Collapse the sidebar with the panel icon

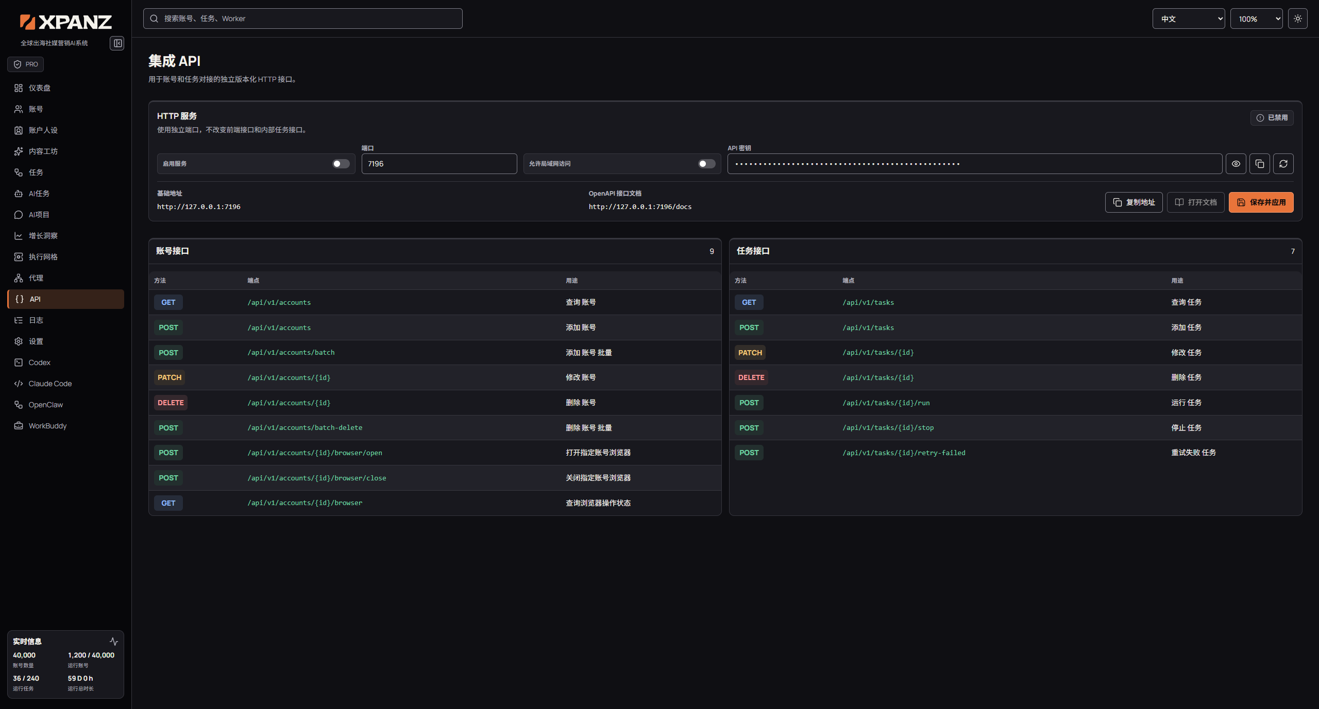click(x=117, y=43)
